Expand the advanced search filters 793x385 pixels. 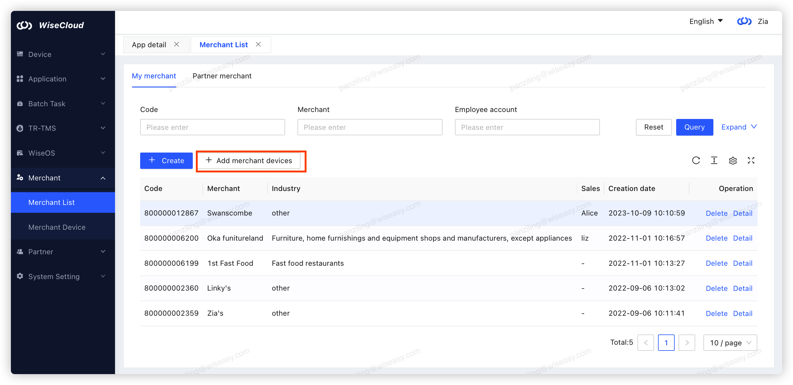739,127
